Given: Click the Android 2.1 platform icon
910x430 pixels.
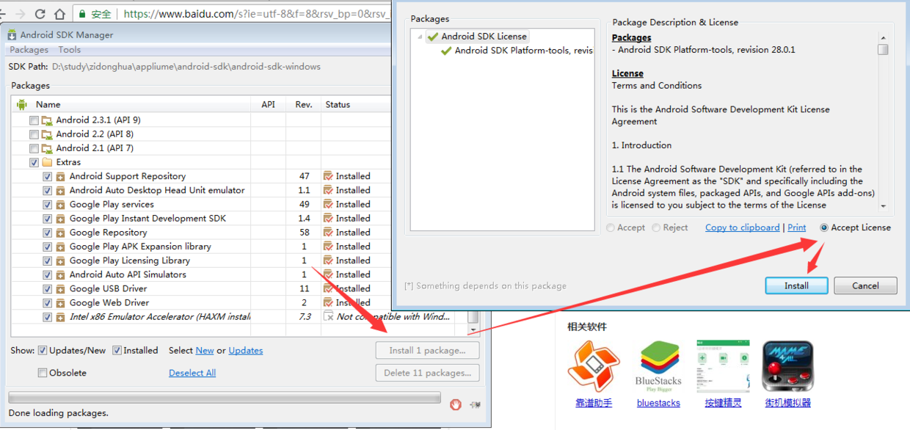Looking at the screenshot, I should (x=48, y=148).
